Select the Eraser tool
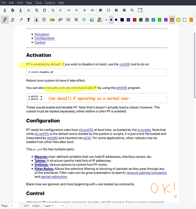This screenshot has width=196, height=209. click(12, 20)
